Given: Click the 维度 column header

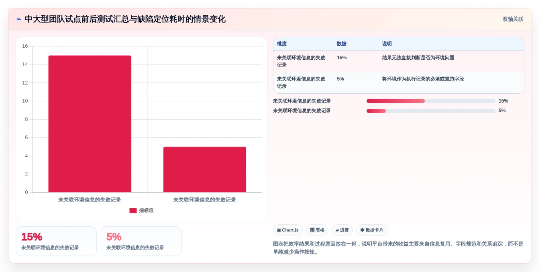Looking at the screenshot, I should coord(282,44).
